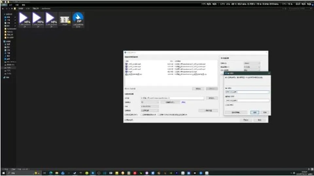The height and width of the screenshot is (176, 314).
Task: Go up one folder level in Explorer
Action: [12, 8]
